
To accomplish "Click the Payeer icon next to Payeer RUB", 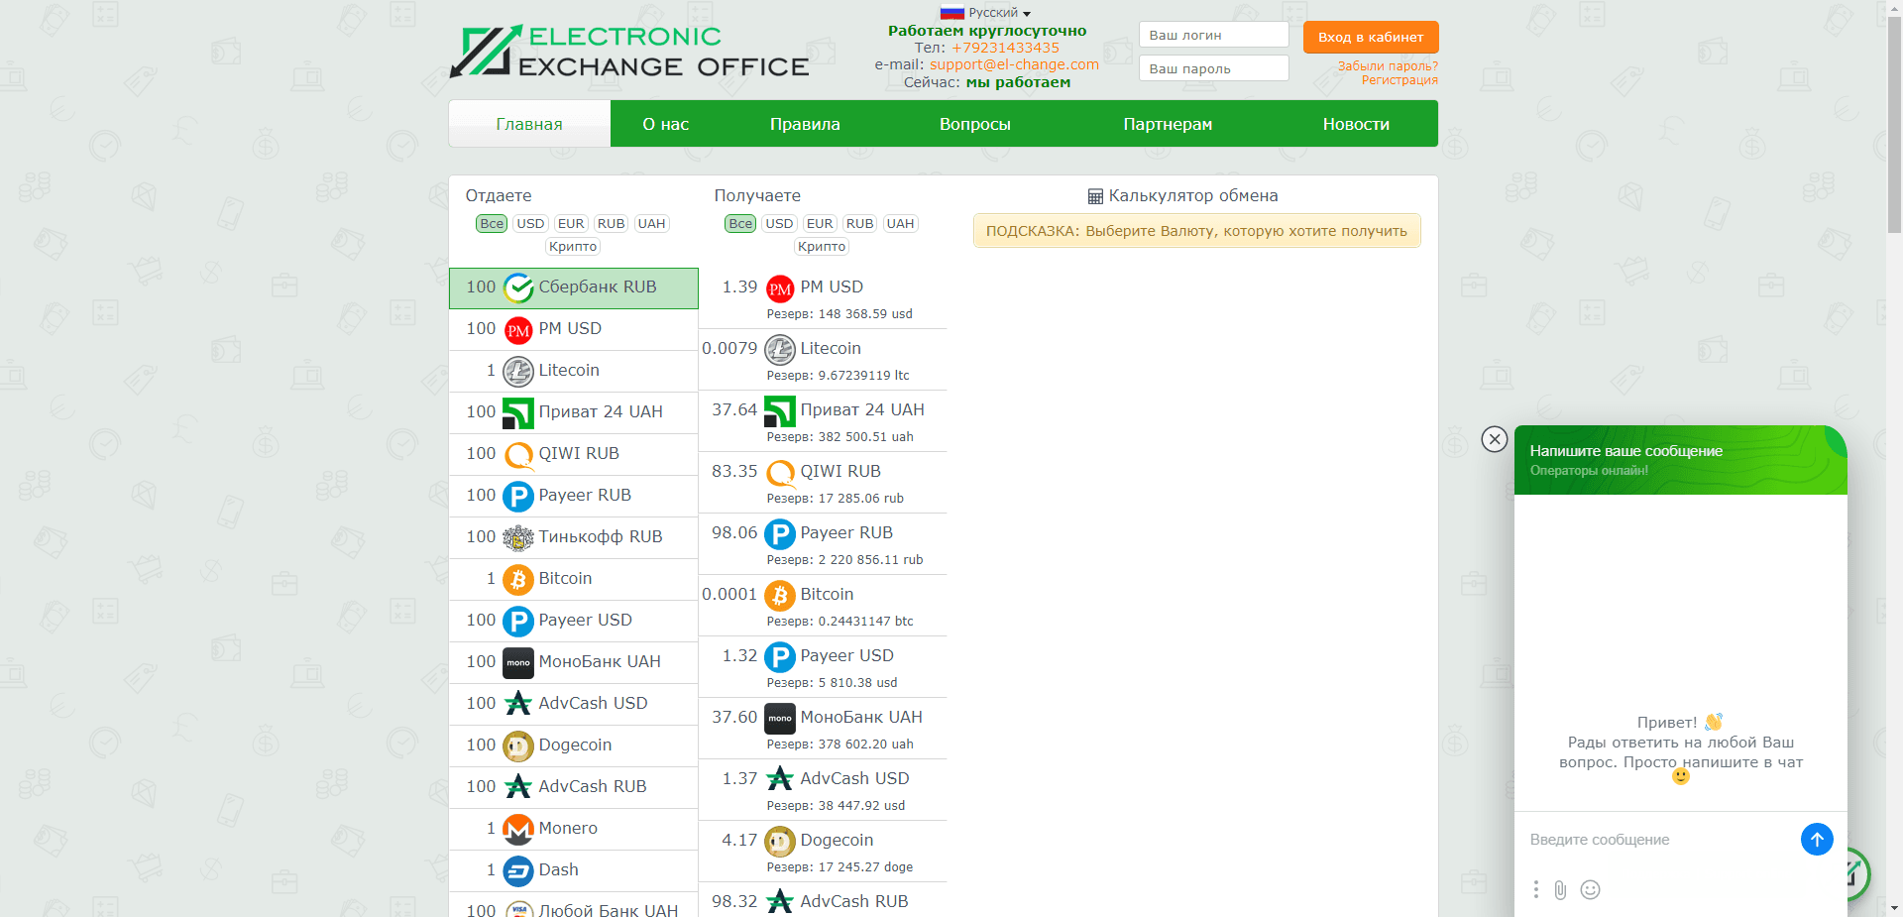I will click(517, 496).
